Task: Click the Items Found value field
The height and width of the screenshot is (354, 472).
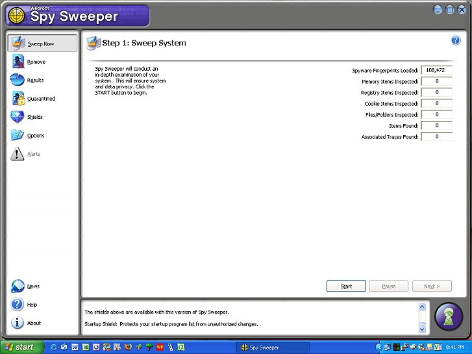Action: [436, 125]
